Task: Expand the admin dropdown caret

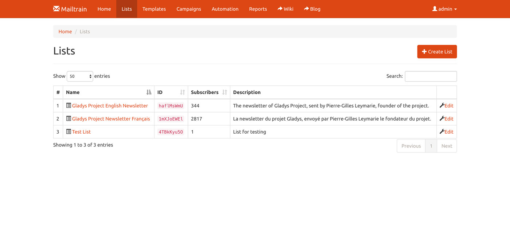Action: click(x=455, y=9)
